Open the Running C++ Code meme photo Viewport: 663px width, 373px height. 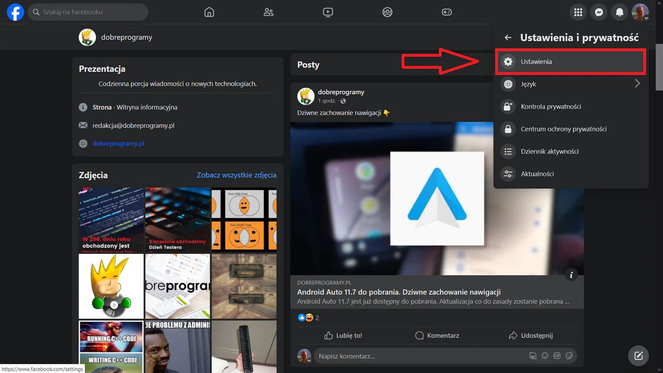(x=111, y=346)
